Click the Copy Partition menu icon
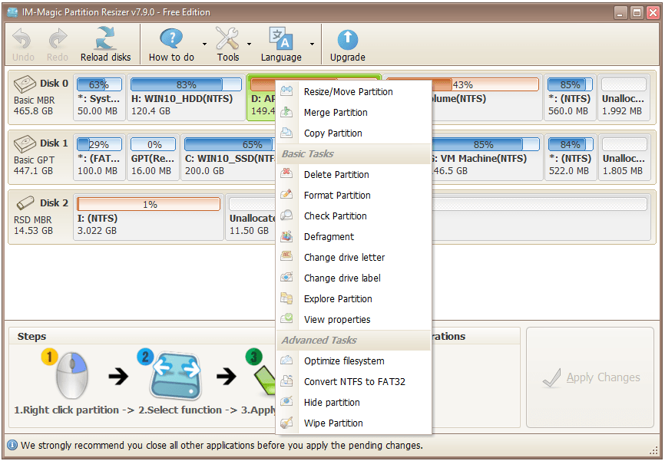Screen dimensions: 665x461 (286, 133)
